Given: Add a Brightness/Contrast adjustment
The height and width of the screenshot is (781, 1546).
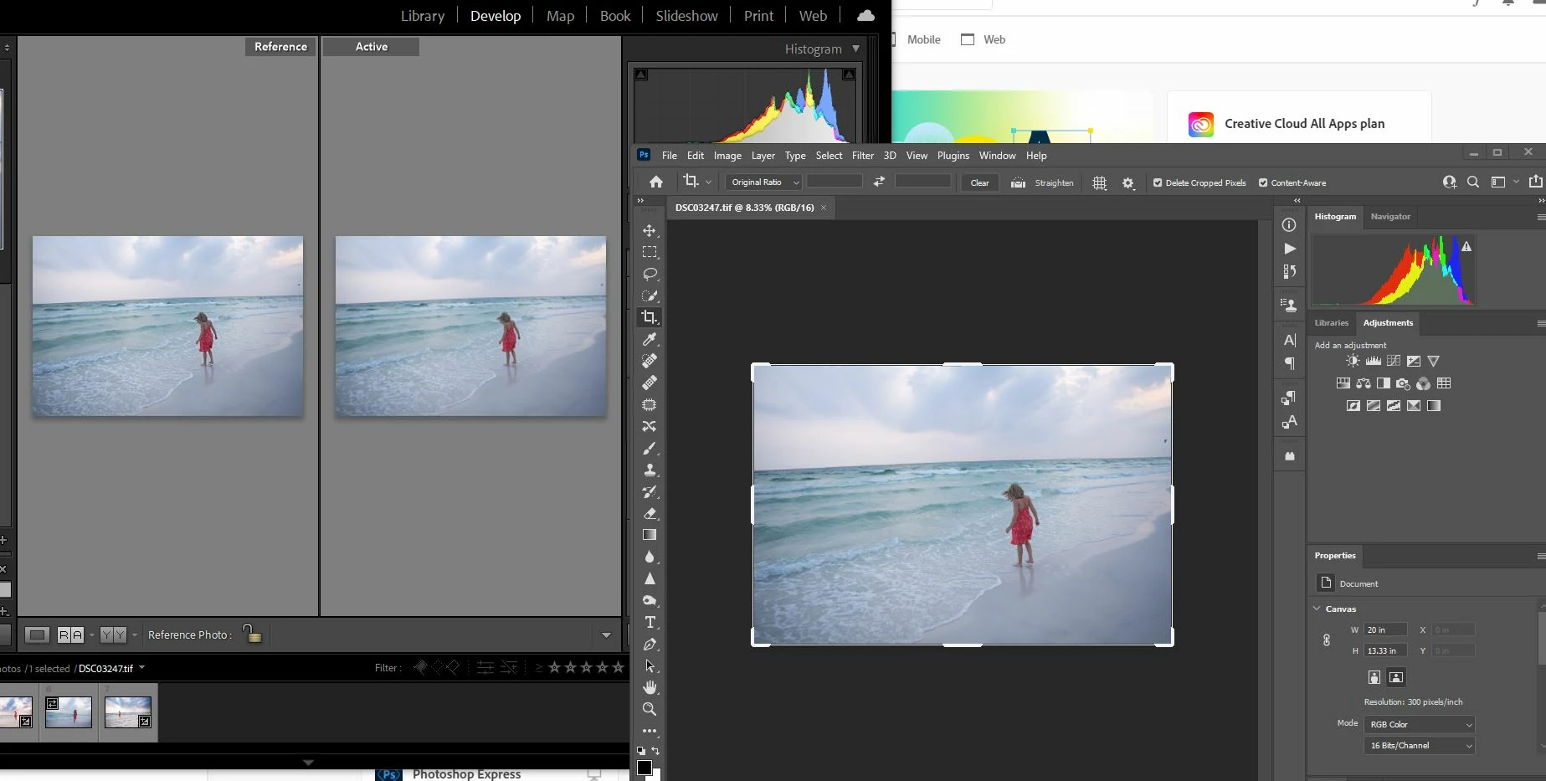Looking at the screenshot, I should point(1353,361).
